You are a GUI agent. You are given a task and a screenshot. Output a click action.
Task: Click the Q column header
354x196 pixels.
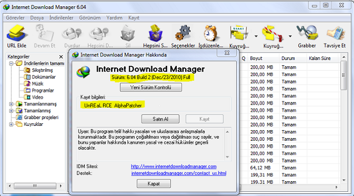(244, 58)
